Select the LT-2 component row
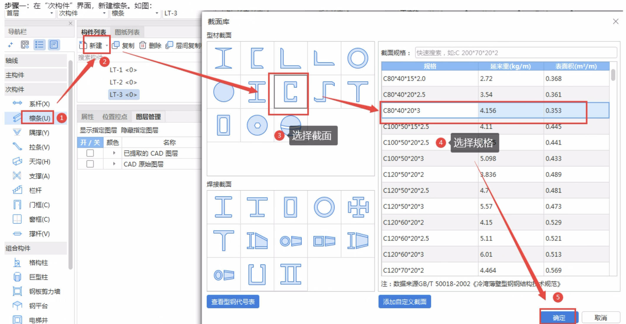Viewport: 626px width, 324px height. [x=123, y=82]
